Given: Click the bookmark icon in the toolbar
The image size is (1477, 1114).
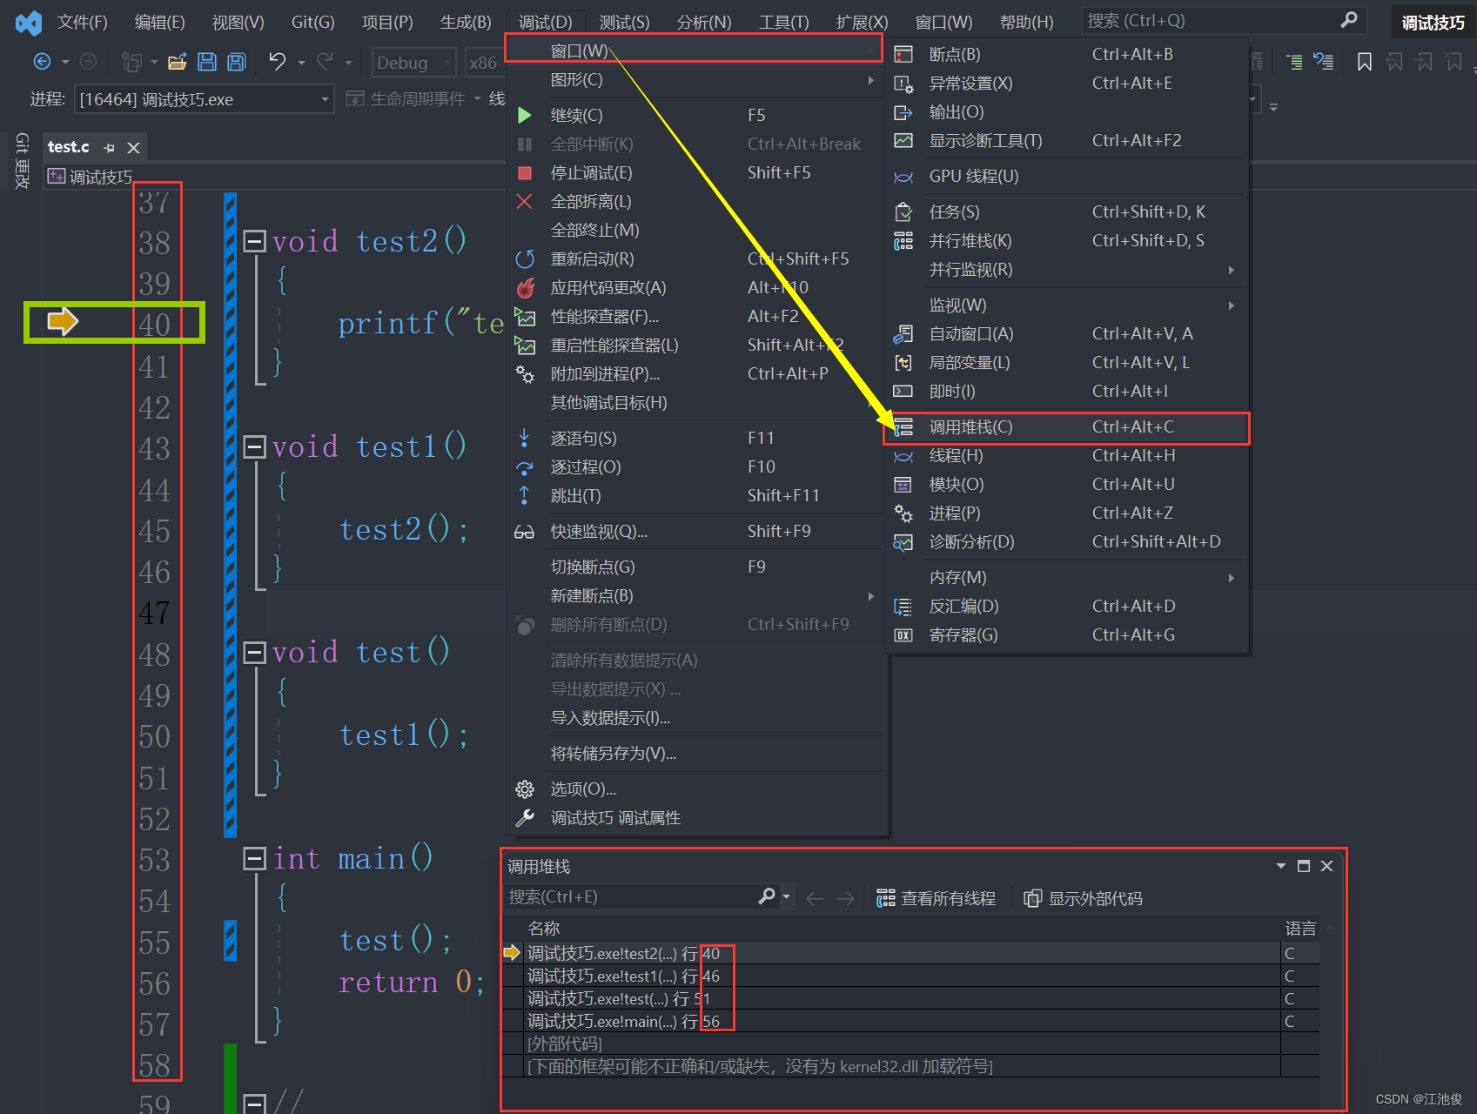Looking at the screenshot, I should (x=1365, y=61).
